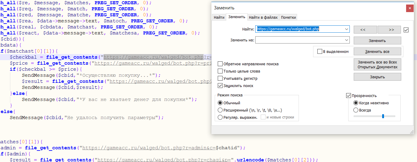Click Заменить все во Всех Открытых Документах
417x162 pixels.
click(x=377, y=64)
